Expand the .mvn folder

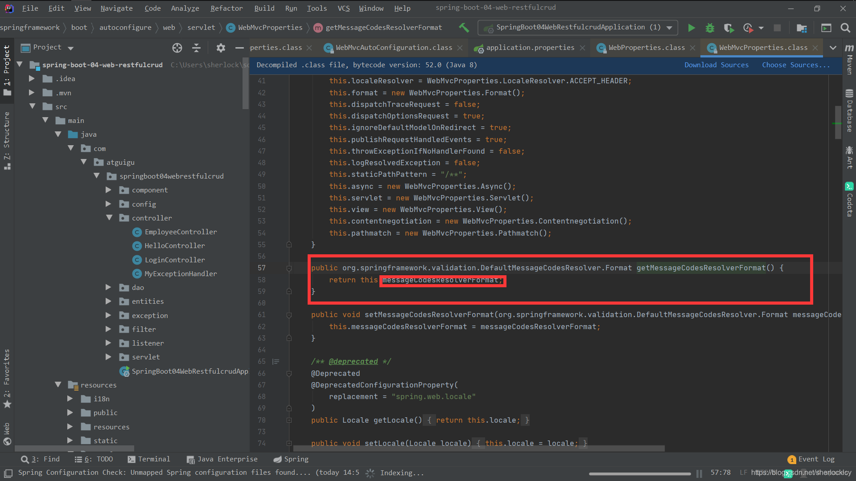pyautogui.click(x=32, y=93)
